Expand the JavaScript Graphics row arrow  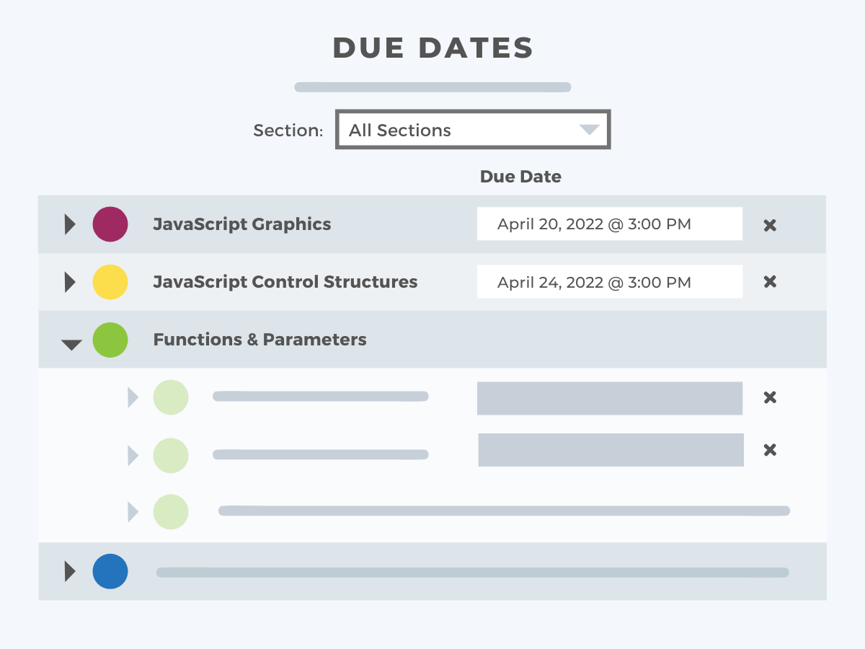coord(70,224)
